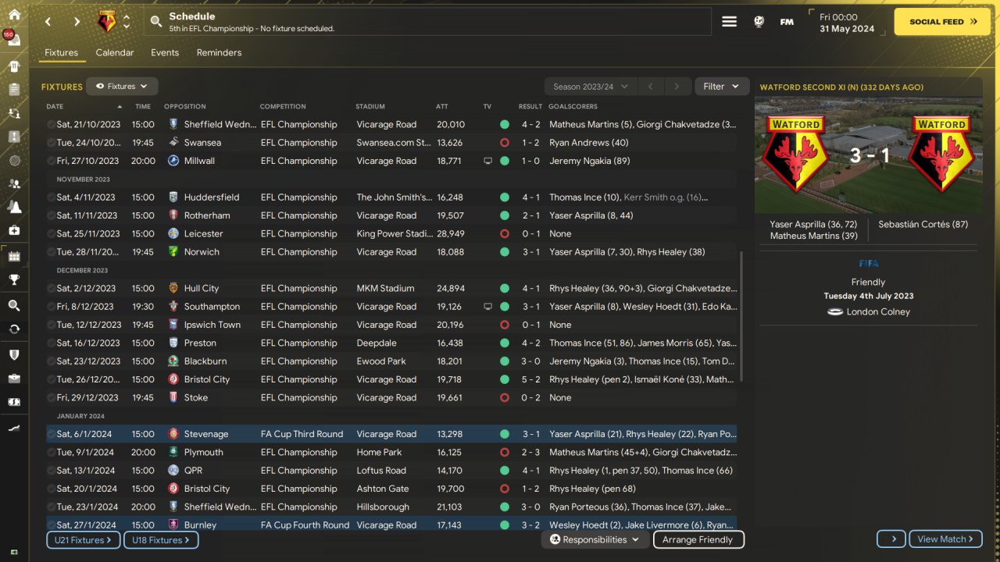1000x562 pixels.
Task: Open U21 Fixtures
Action: click(x=83, y=539)
